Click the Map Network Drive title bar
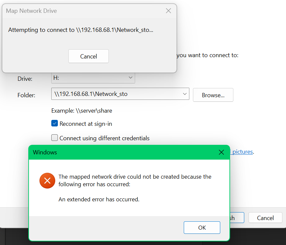286x245 pixels. point(31,11)
